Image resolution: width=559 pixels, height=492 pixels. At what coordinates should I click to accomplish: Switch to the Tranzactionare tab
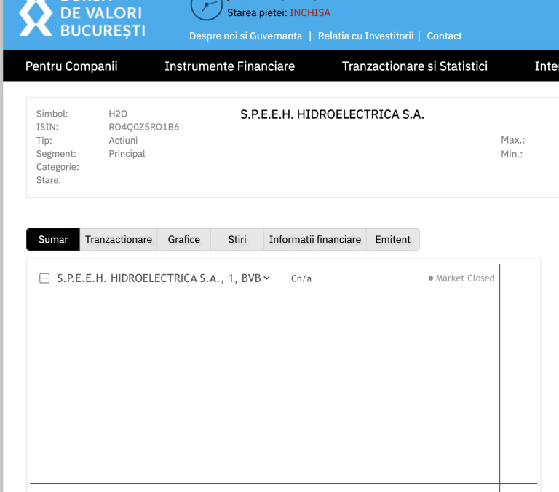[x=119, y=240]
